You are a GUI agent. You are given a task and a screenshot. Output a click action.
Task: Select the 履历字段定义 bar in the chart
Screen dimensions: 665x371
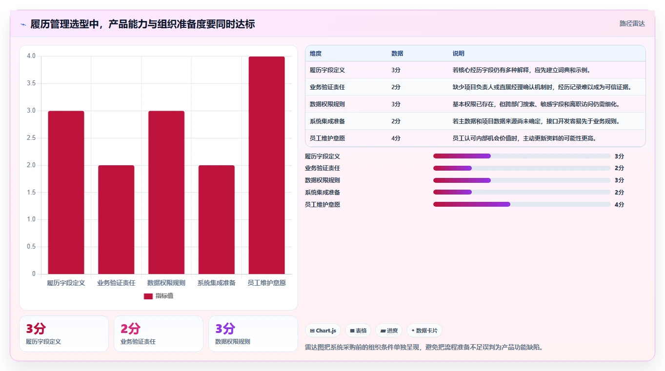[66, 193]
